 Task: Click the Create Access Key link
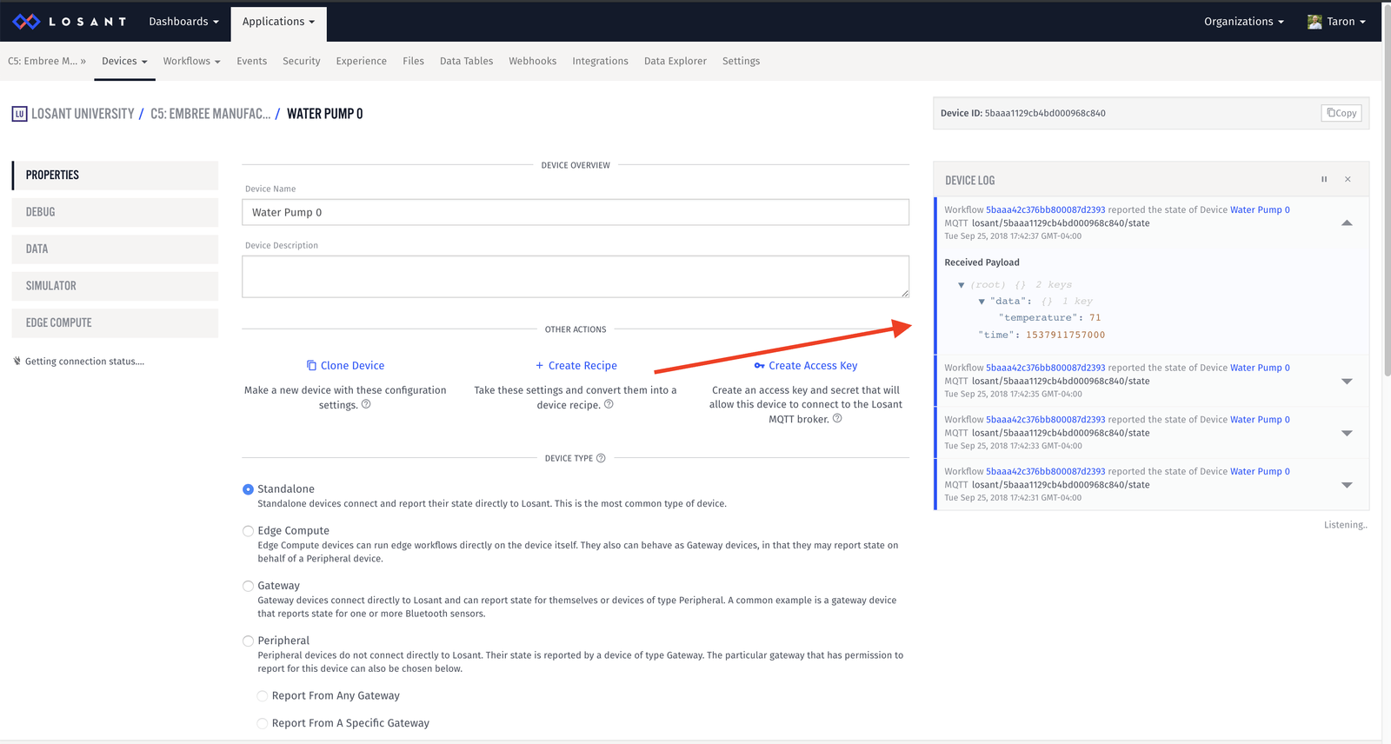tap(806, 366)
